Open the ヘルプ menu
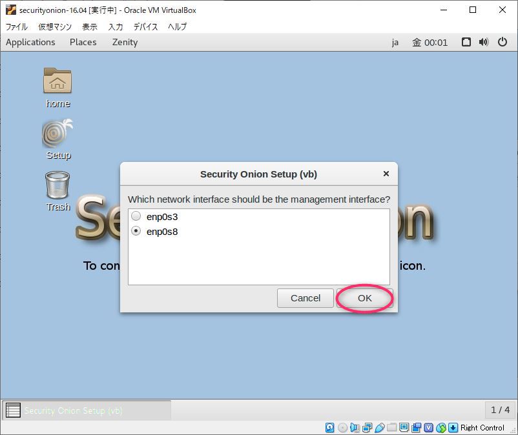The width and height of the screenshot is (518, 435). (x=177, y=26)
